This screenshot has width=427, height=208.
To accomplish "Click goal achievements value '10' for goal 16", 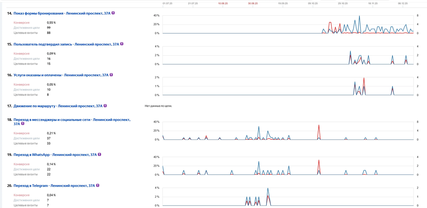I will 49,90.
